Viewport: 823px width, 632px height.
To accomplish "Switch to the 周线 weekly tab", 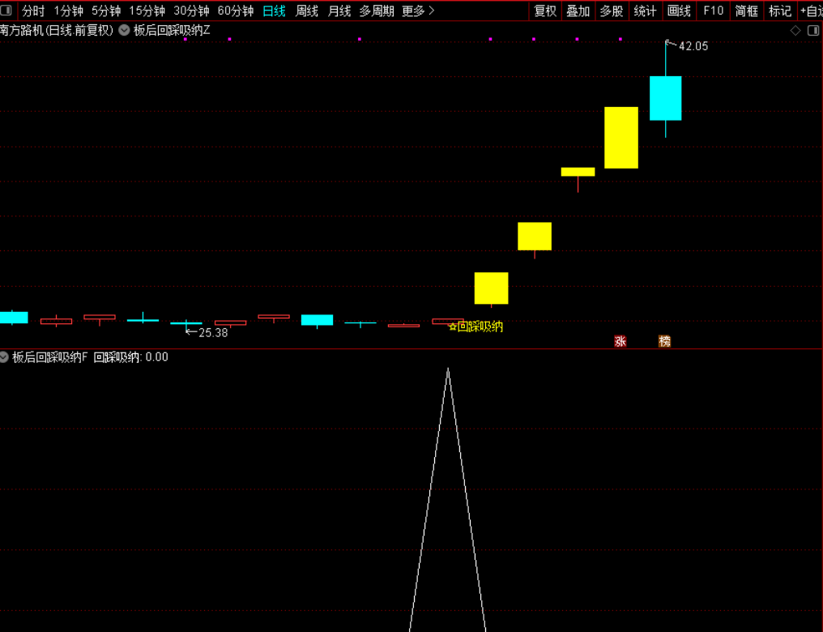I will [307, 11].
